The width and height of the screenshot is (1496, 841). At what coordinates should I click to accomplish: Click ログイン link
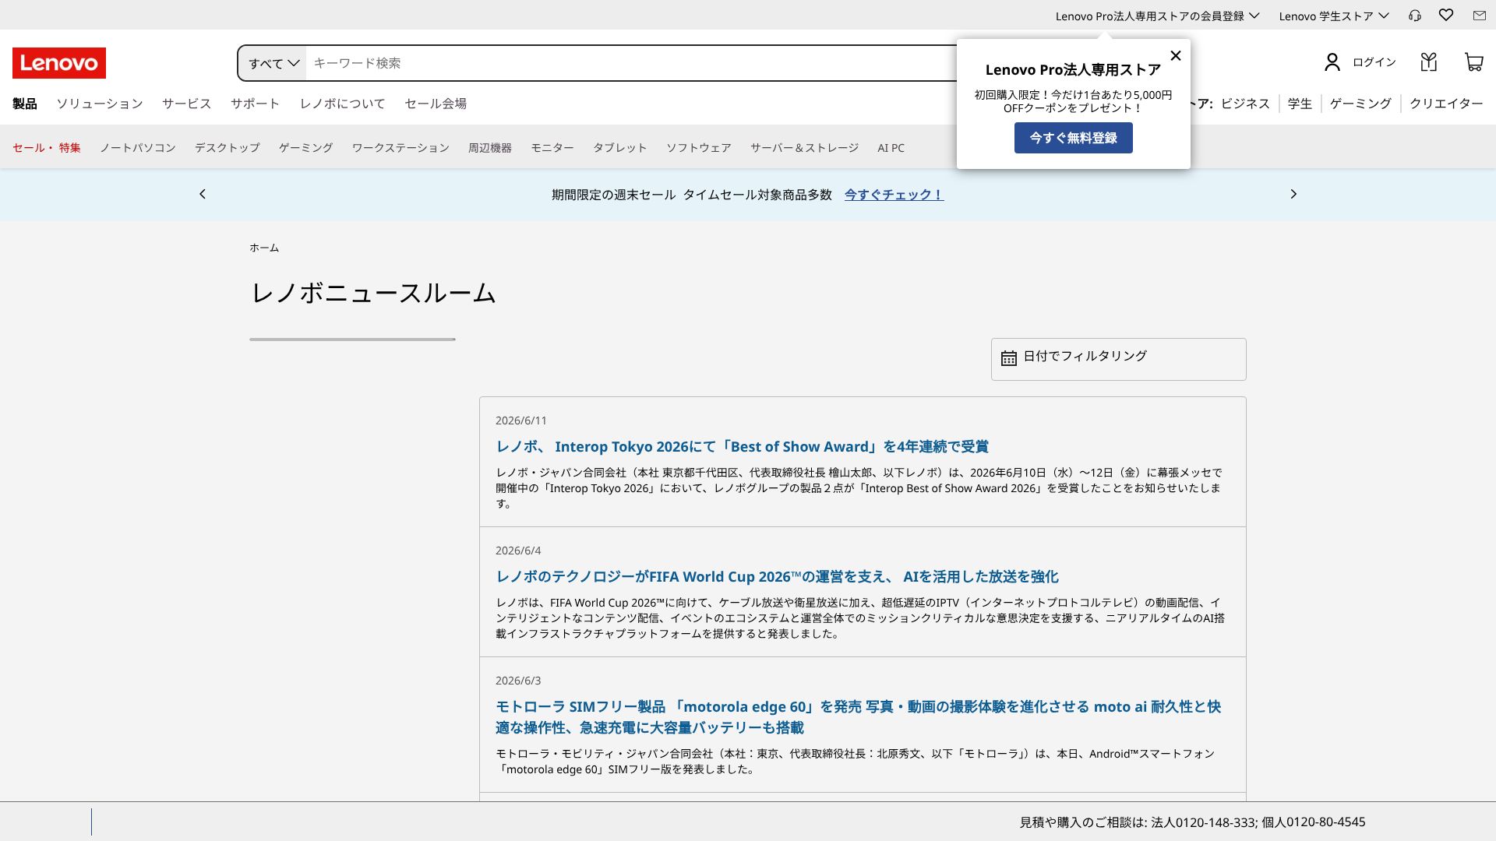click(1374, 62)
